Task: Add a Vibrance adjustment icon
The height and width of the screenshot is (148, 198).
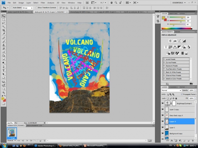Action: 166,47
